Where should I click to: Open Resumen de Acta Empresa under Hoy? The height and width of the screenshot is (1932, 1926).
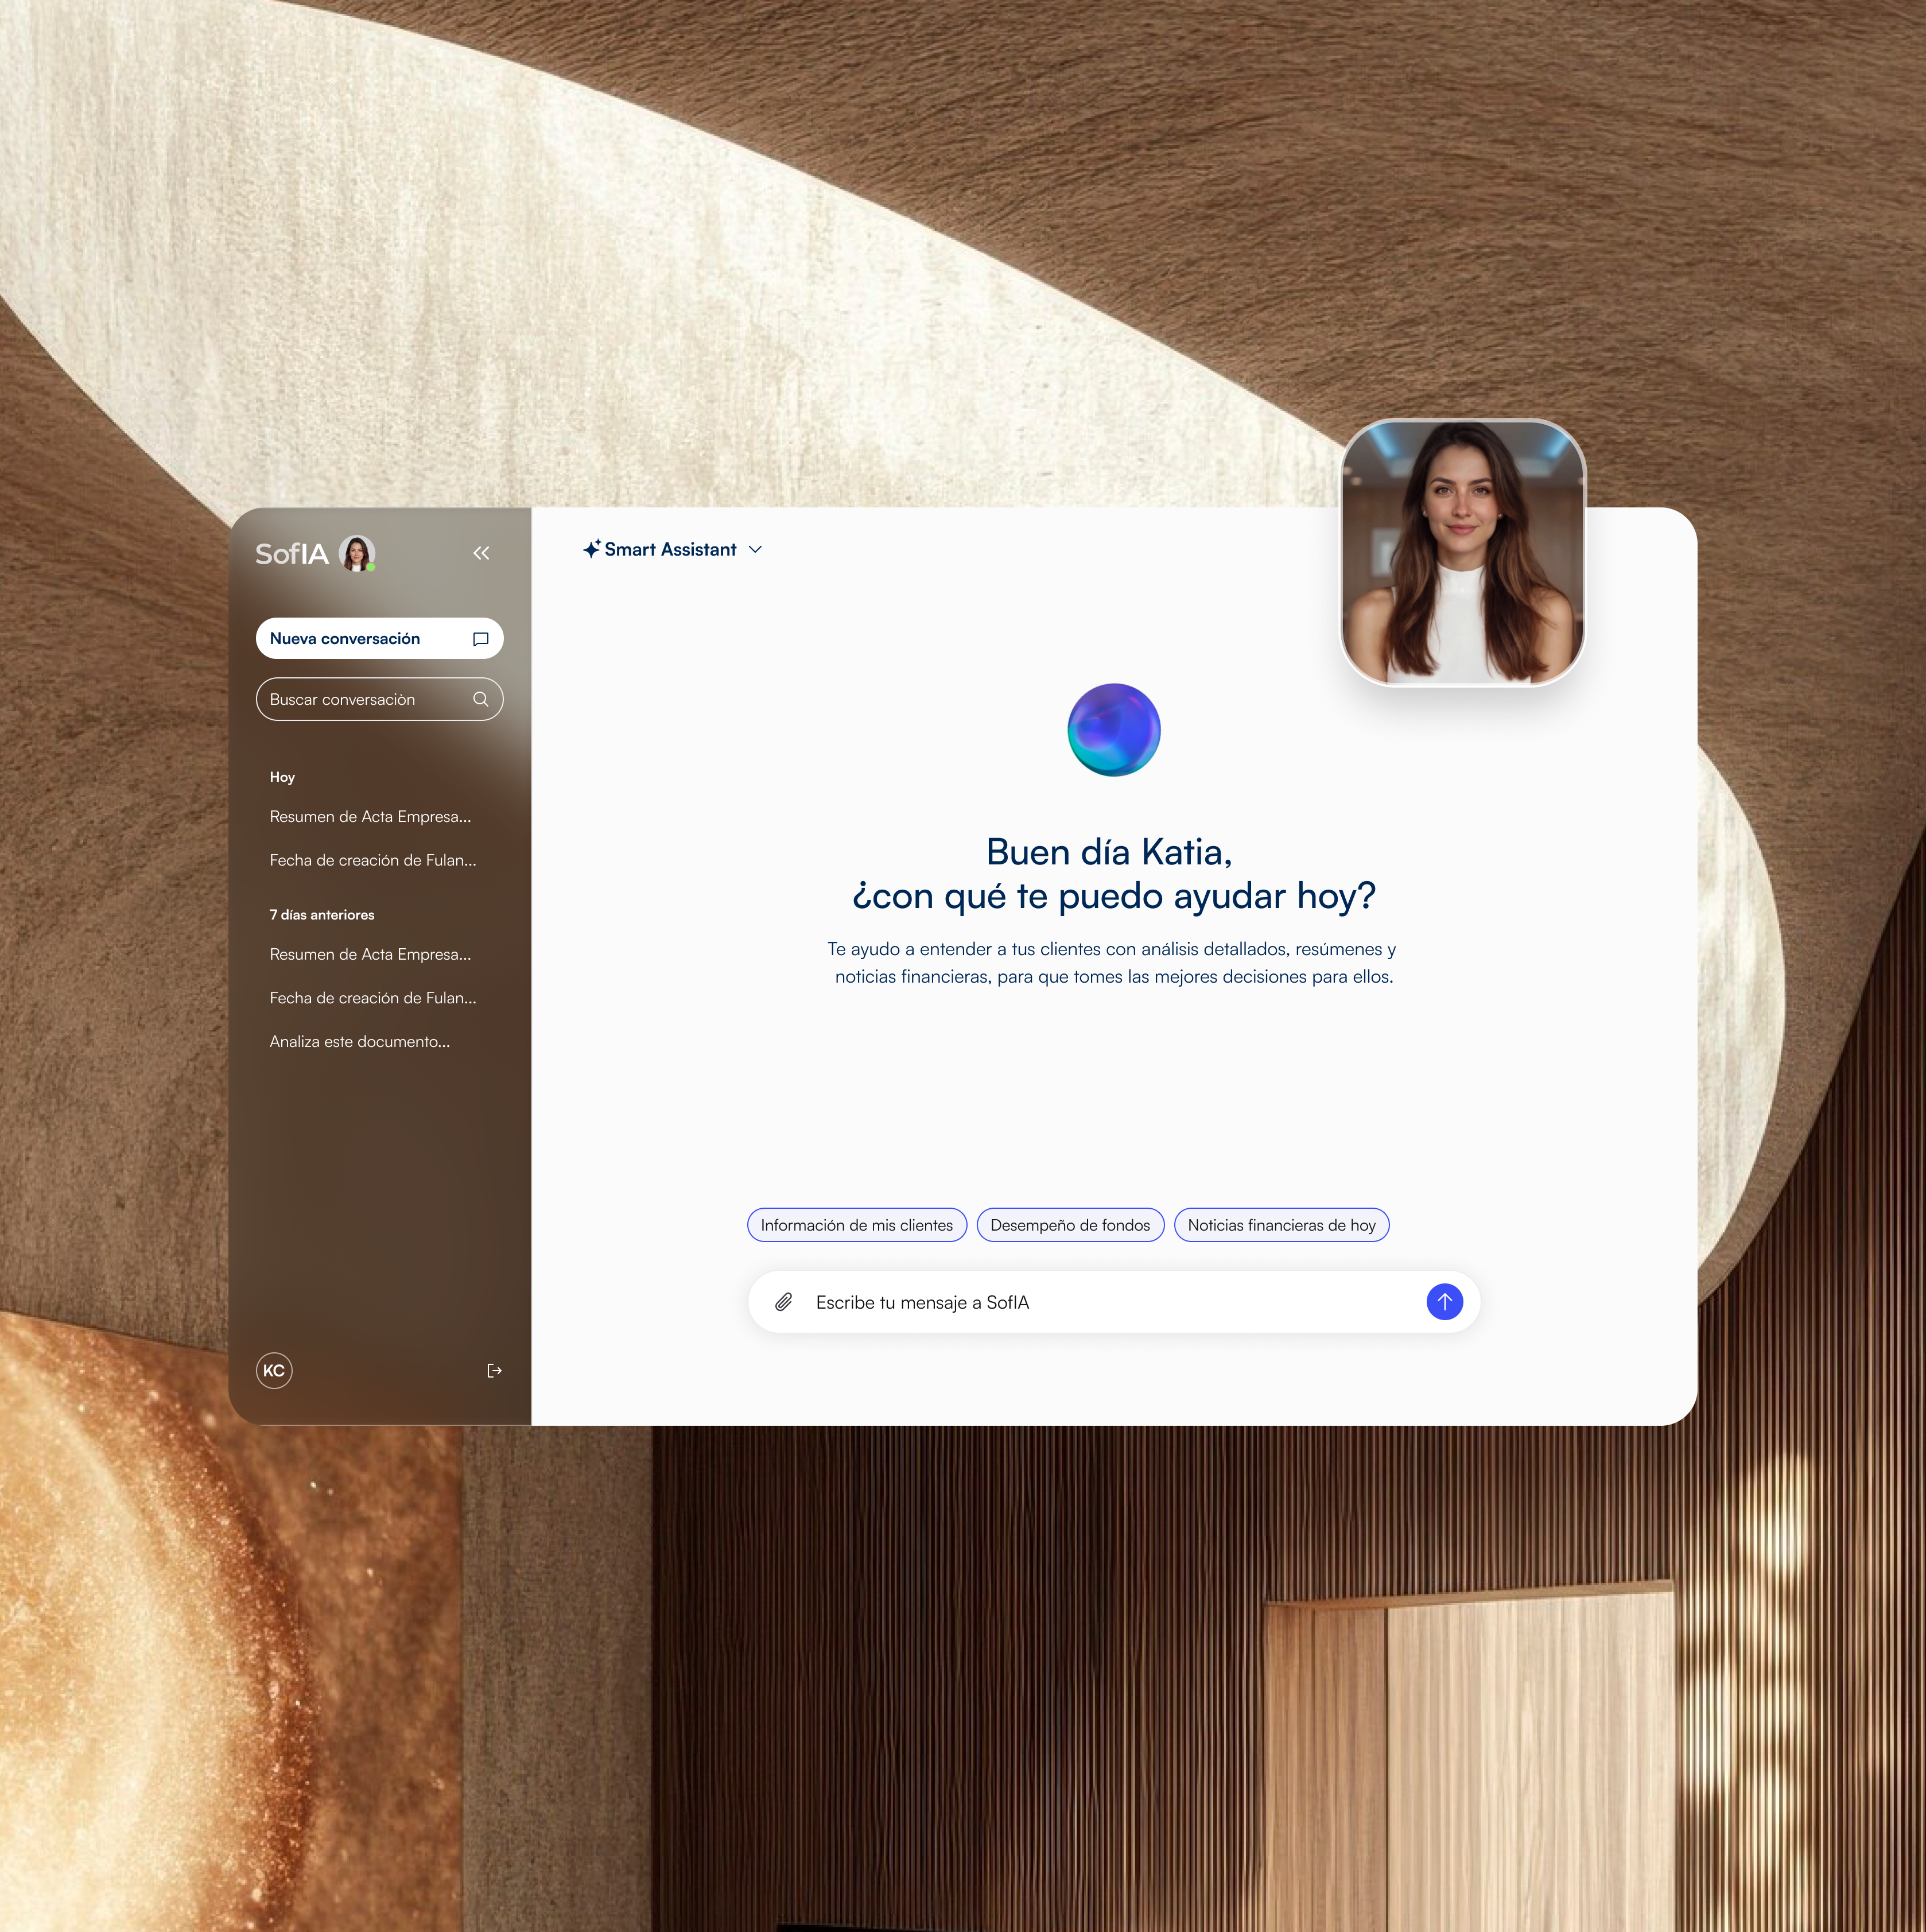[x=370, y=816]
